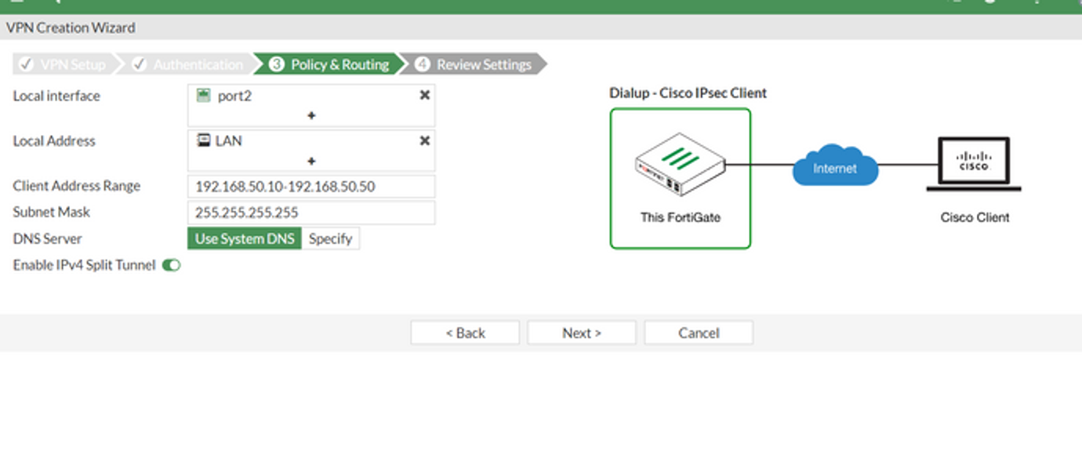Add another Local interface with plus
Screen dimensions: 1082x462
coord(311,115)
